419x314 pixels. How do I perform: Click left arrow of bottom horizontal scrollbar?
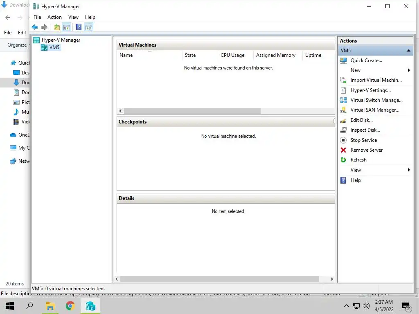tap(117, 279)
